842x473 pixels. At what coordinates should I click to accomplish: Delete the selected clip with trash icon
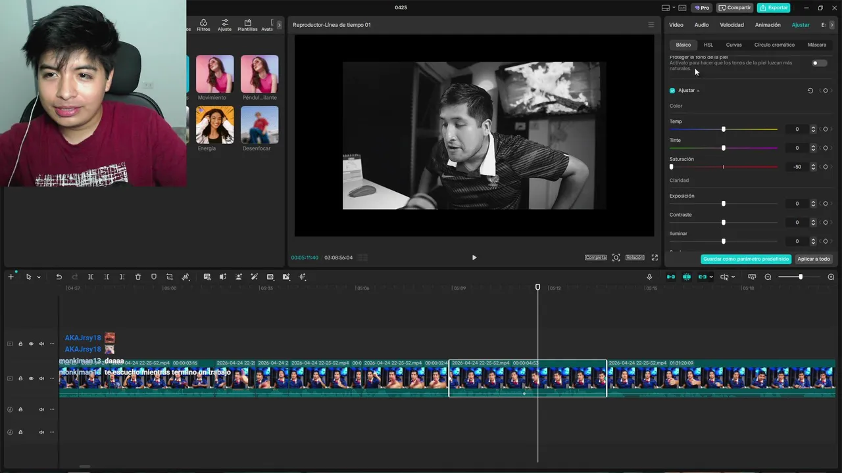click(x=138, y=277)
